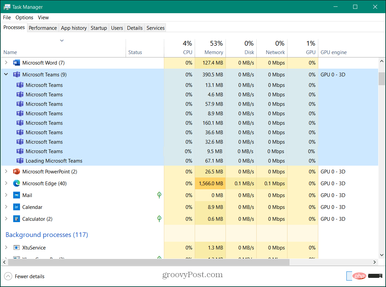Click the Microsoft Teams group icon

[x=17, y=74]
